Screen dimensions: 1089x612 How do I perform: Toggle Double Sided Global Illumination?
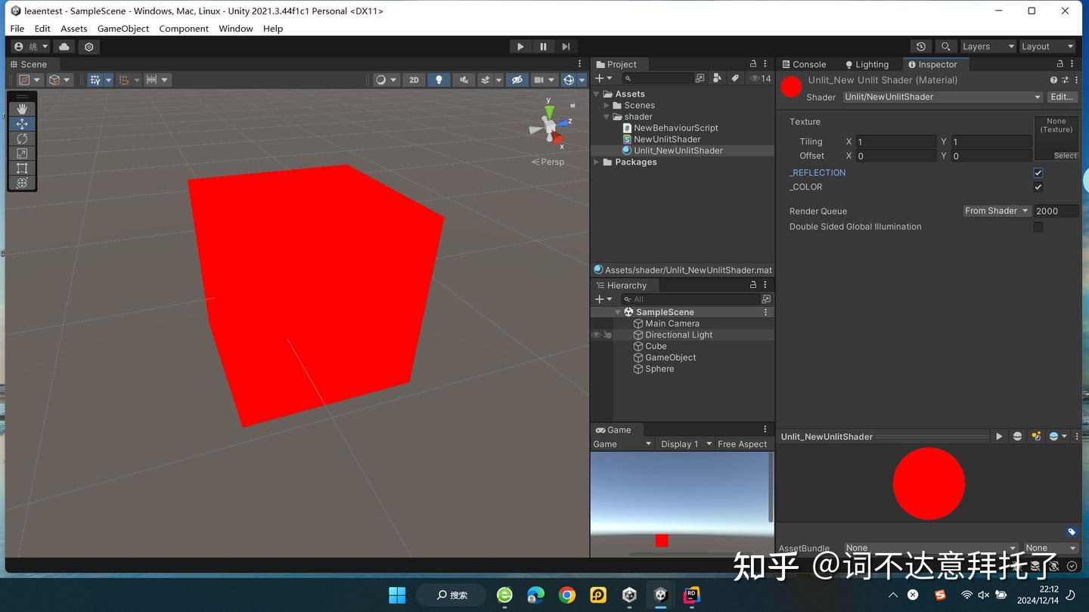click(x=1038, y=227)
